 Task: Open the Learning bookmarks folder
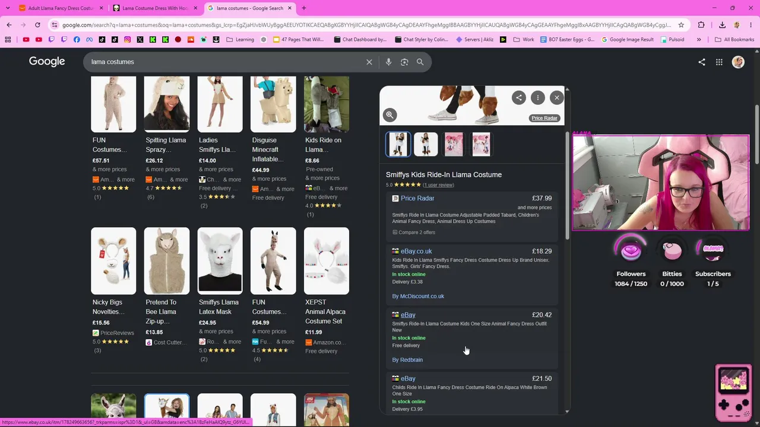(240, 40)
